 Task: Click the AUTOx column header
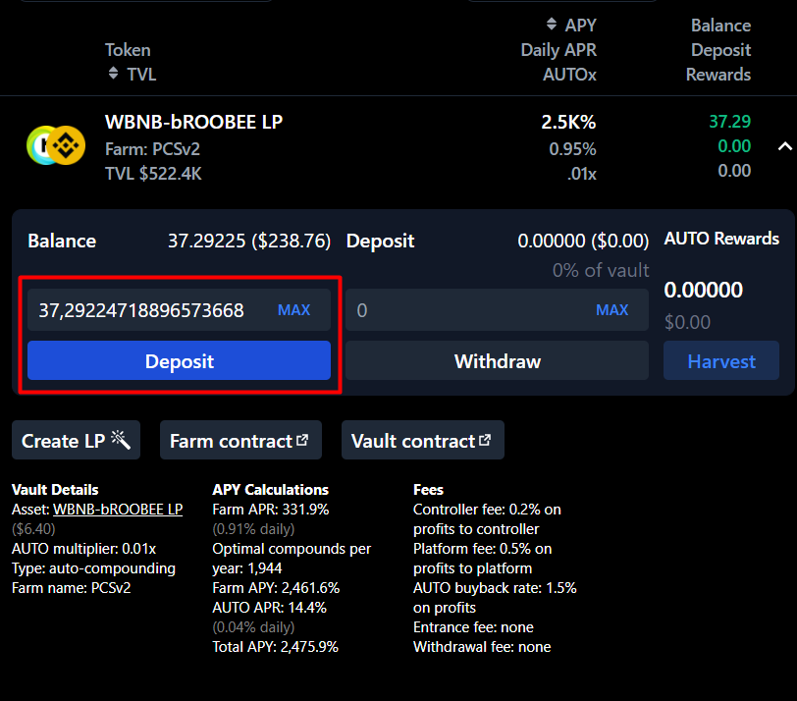(570, 75)
